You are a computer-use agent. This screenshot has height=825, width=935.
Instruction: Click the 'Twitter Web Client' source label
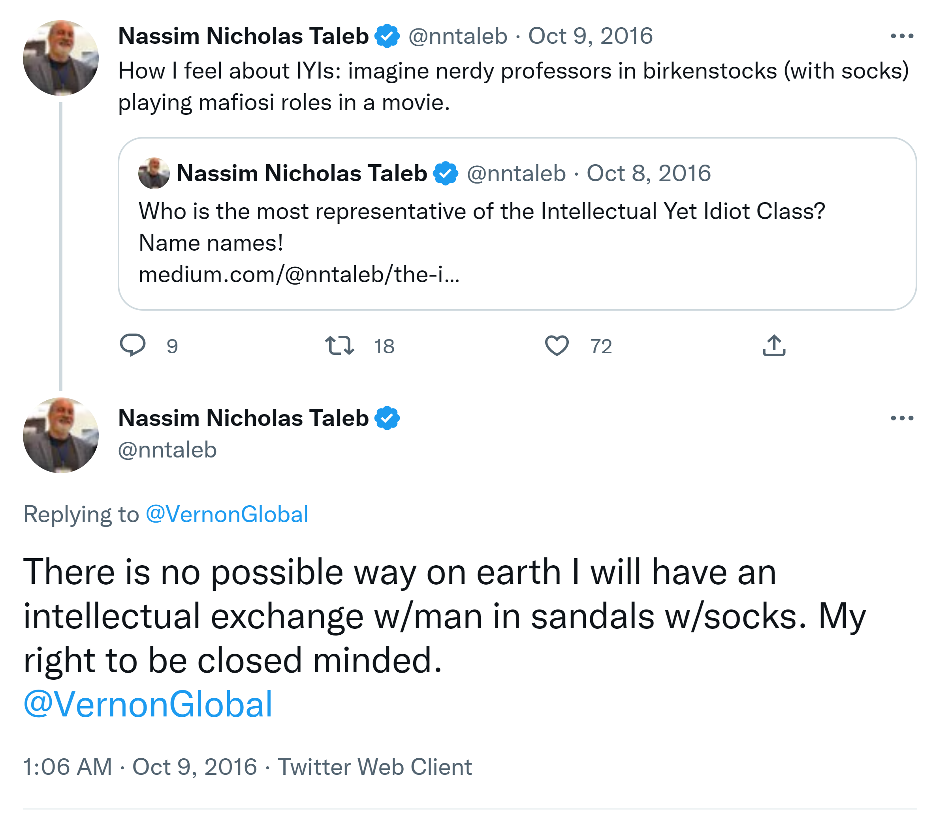pos(374,767)
